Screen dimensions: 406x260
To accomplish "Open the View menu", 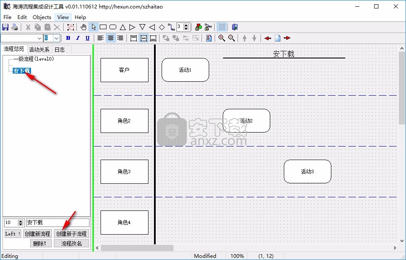I will [63, 17].
